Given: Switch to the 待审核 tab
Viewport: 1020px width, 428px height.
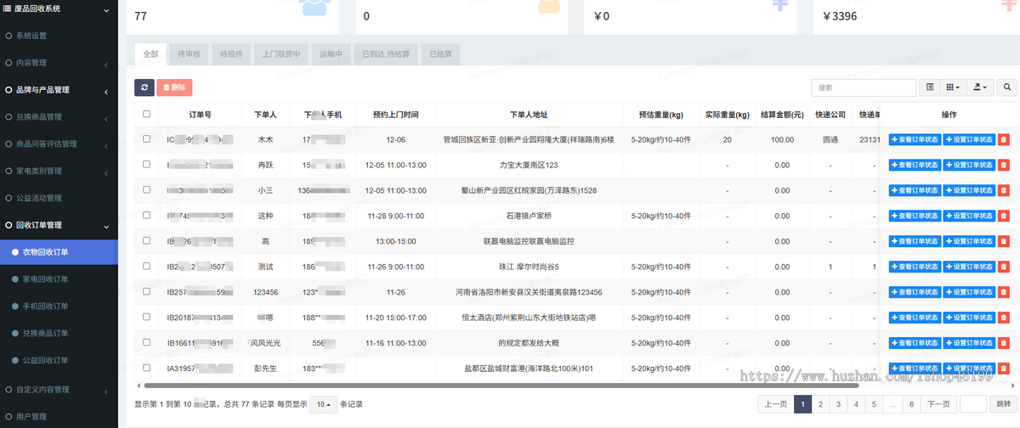Looking at the screenshot, I should (189, 54).
